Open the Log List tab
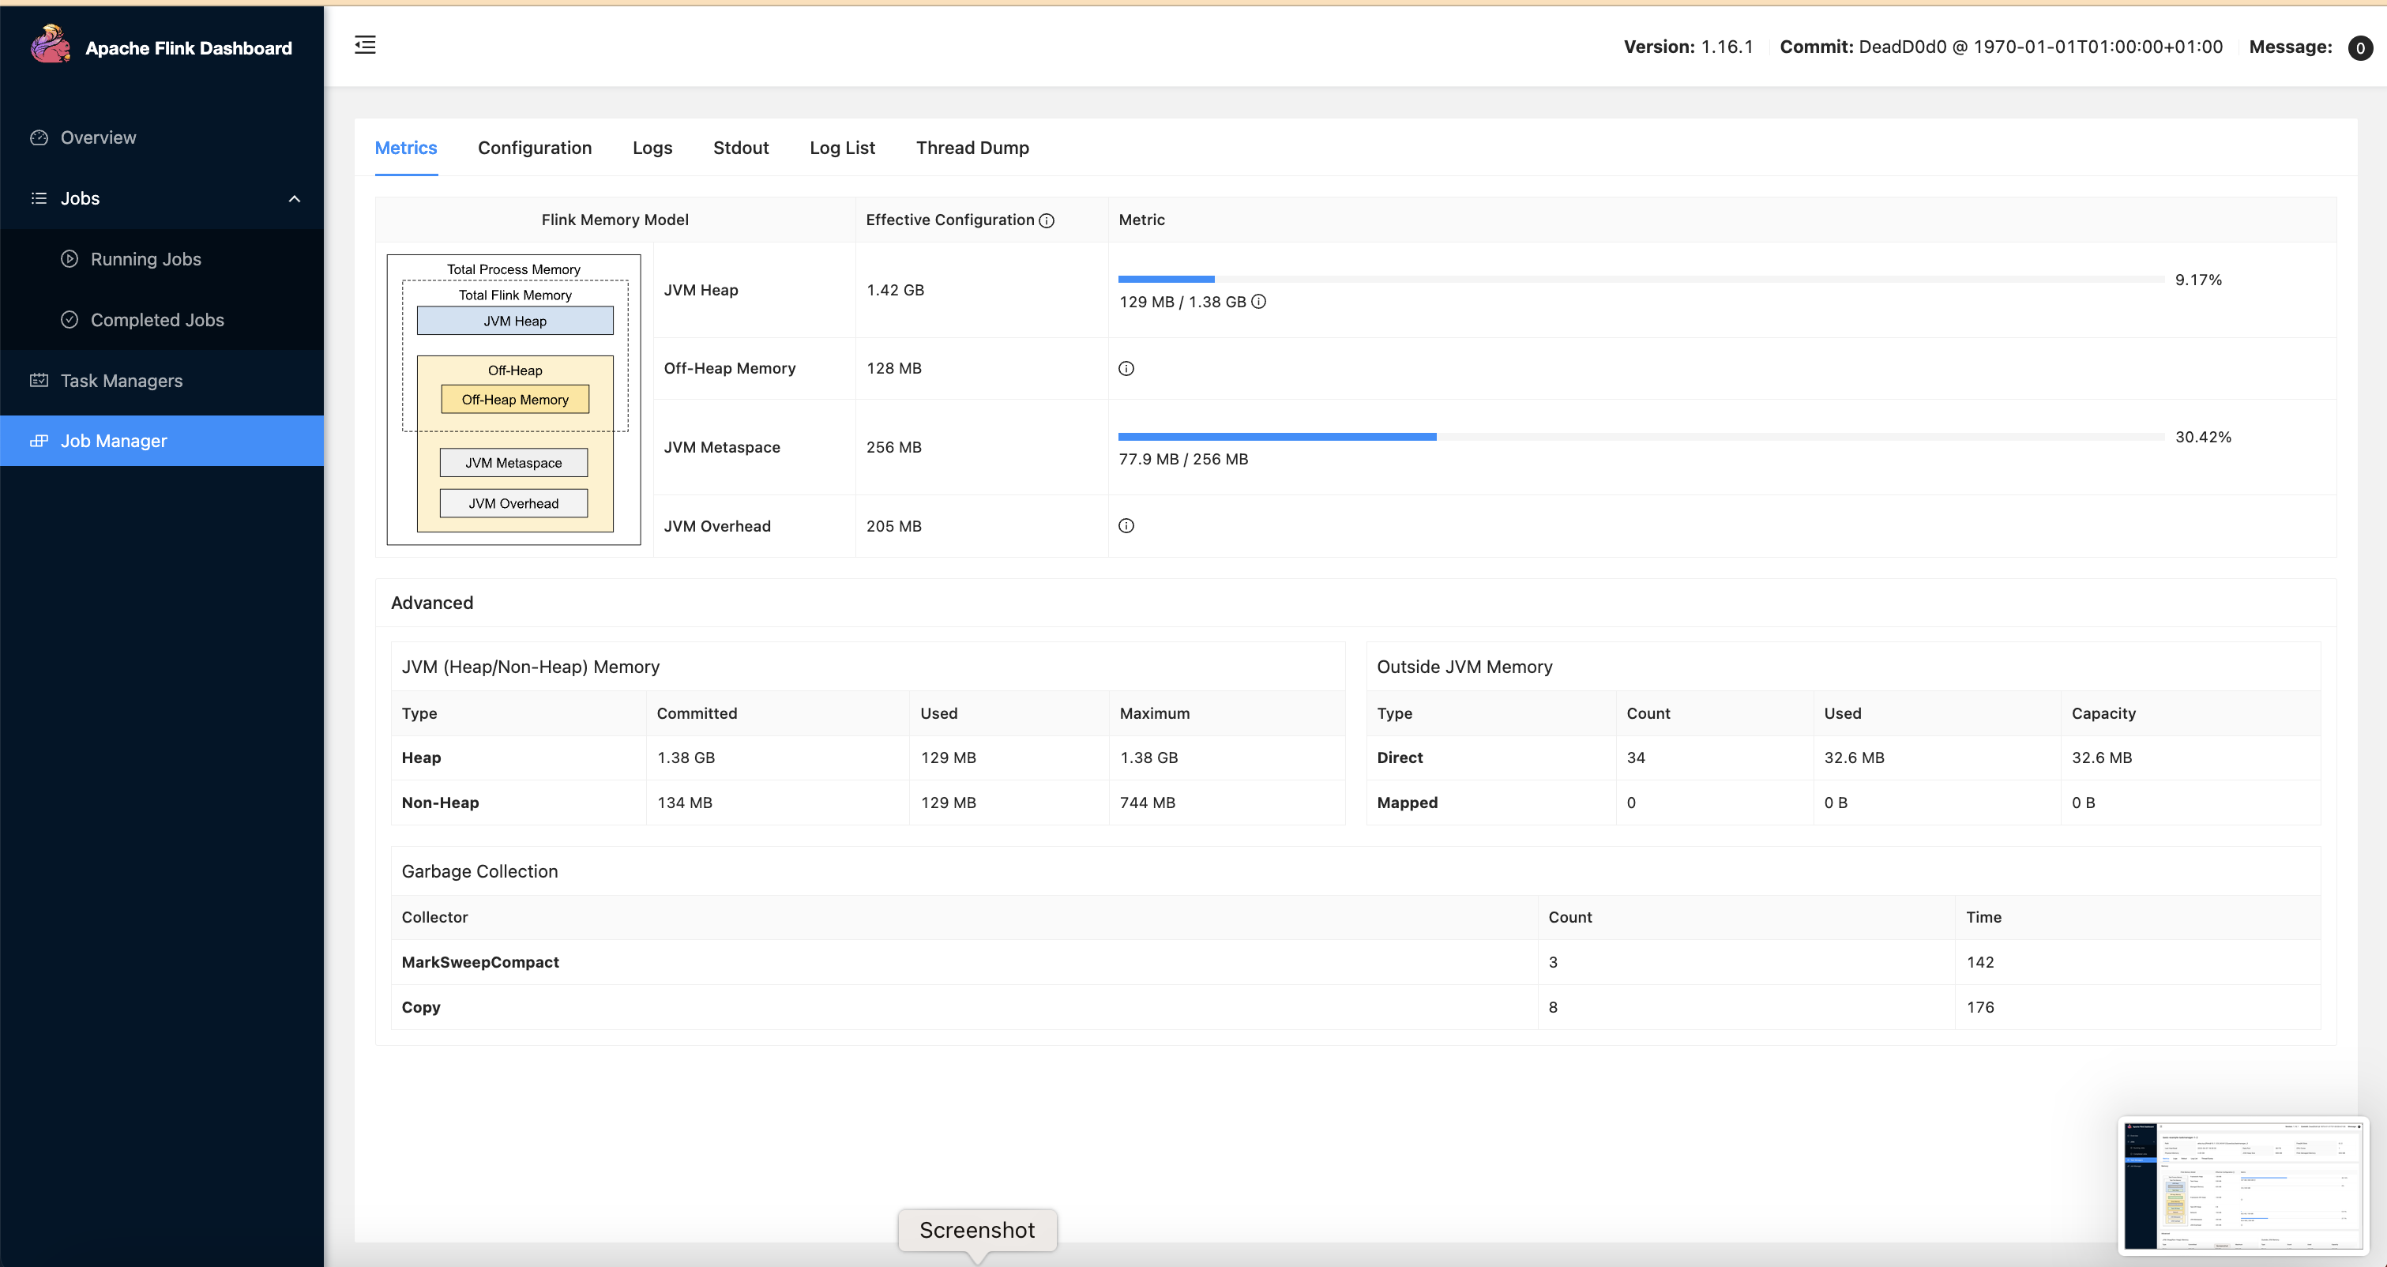2387x1267 pixels. click(841, 148)
